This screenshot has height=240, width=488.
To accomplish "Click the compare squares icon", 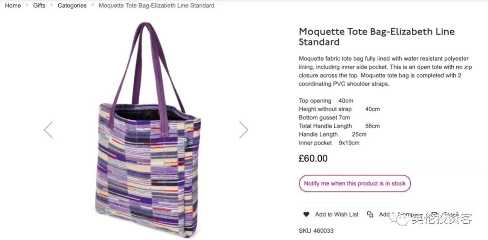I will tap(370, 214).
